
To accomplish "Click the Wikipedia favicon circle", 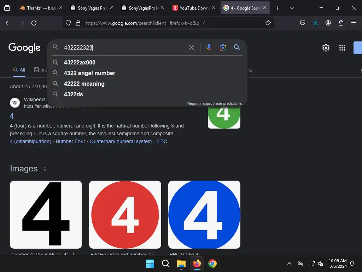I will (15, 103).
